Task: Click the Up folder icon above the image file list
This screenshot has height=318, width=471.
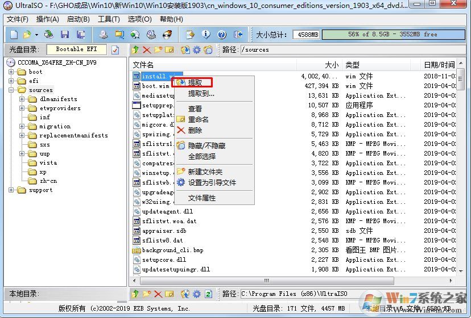Action: tap(135, 49)
